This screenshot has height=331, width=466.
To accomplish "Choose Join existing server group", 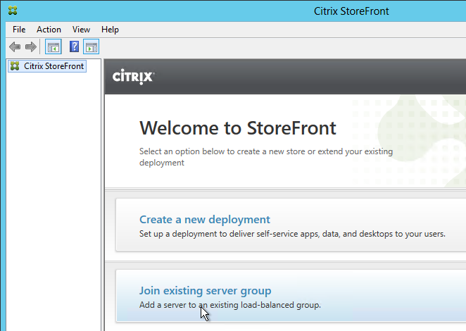I will click(205, 291).
